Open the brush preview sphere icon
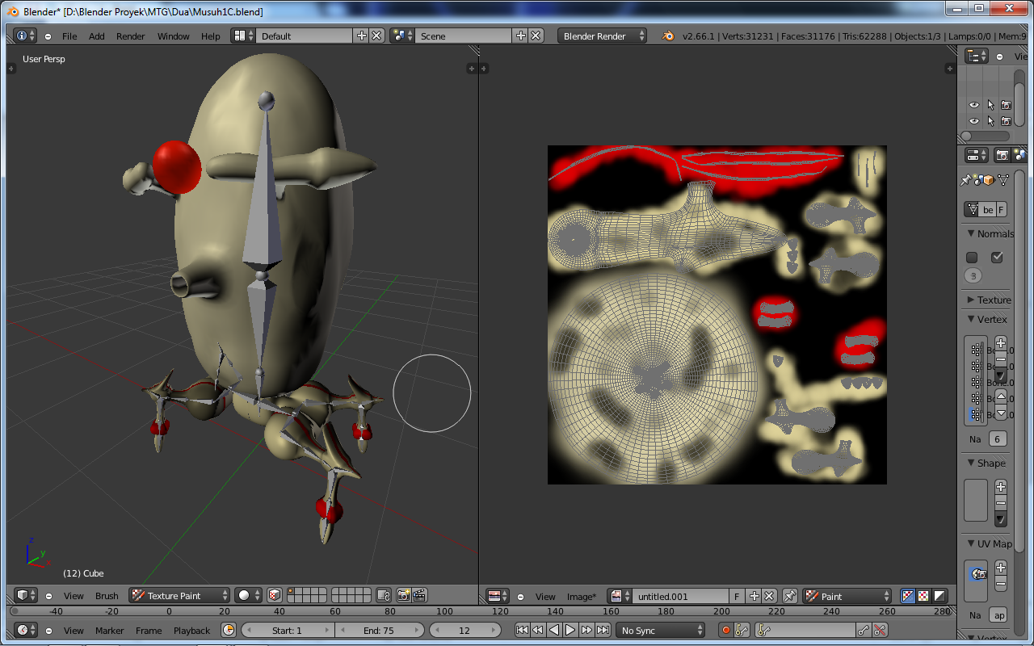Screen dimensions: 1034x646 click(242, 595)
